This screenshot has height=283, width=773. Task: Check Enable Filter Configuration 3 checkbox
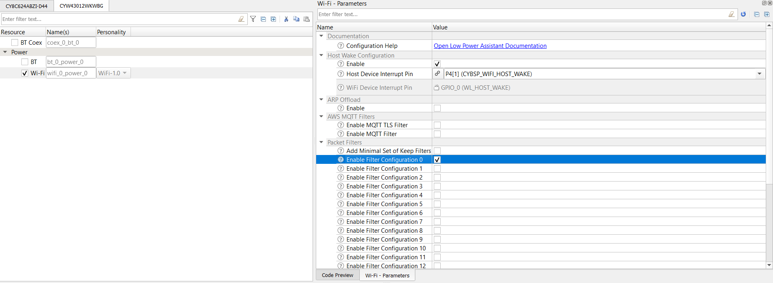(437, 186)
